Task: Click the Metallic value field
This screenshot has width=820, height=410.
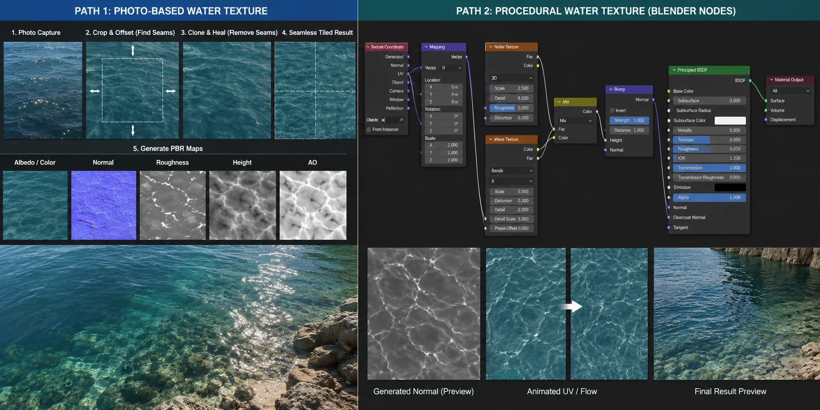Action: point(709,130)
